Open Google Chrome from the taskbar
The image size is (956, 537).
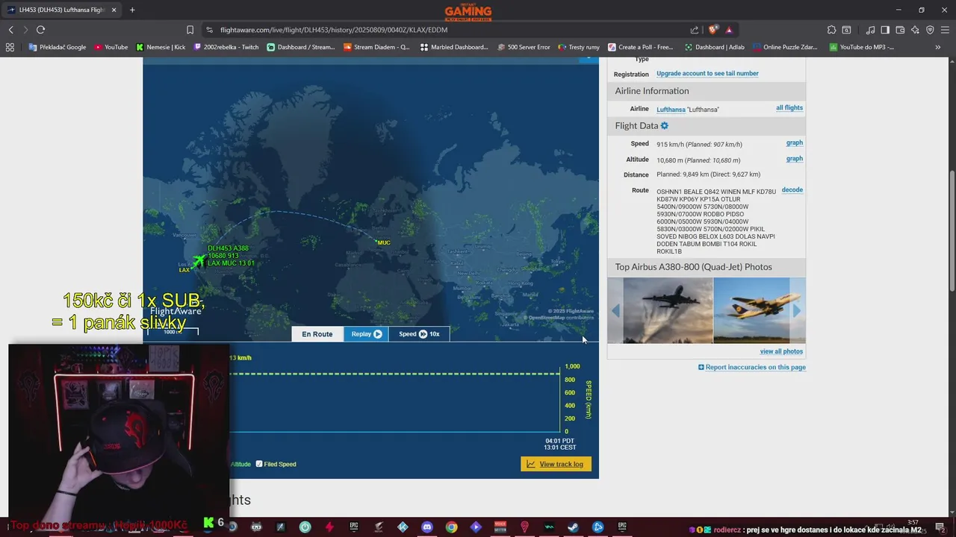[x=451, y=527]
